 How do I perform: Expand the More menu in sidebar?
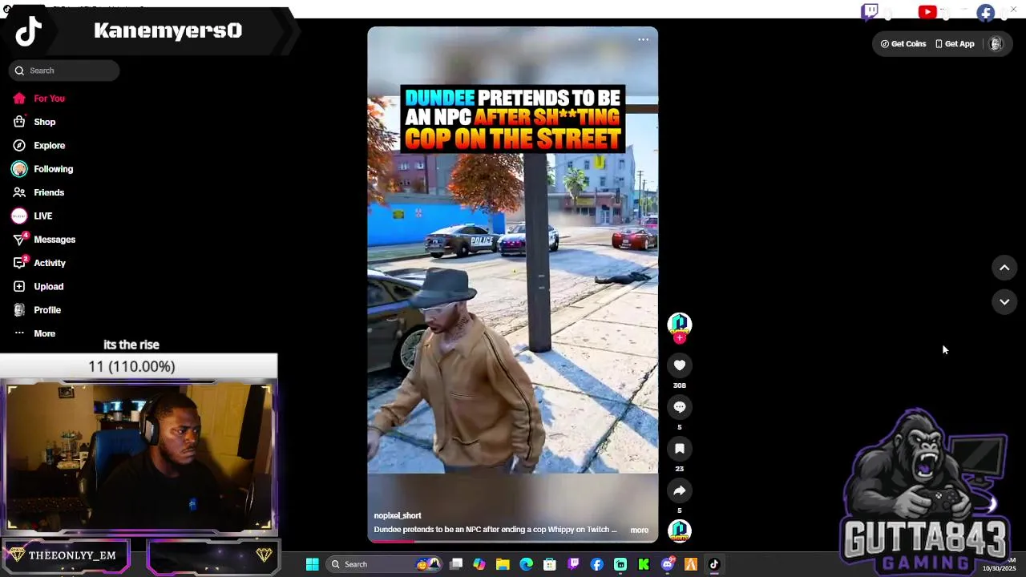point(34,333)
